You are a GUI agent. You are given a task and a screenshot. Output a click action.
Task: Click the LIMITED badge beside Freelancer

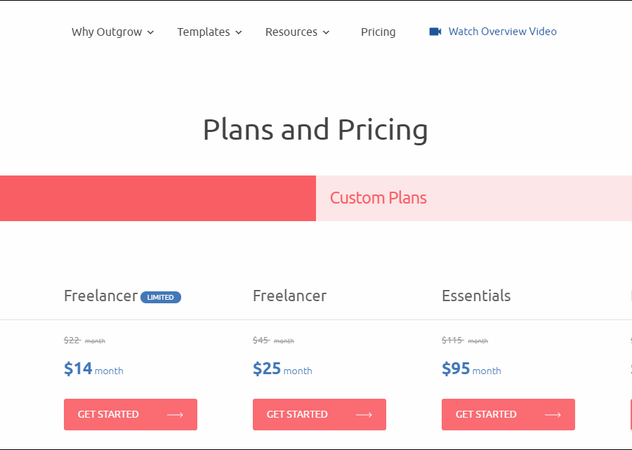pyautogui.click(x=161, y=298)
